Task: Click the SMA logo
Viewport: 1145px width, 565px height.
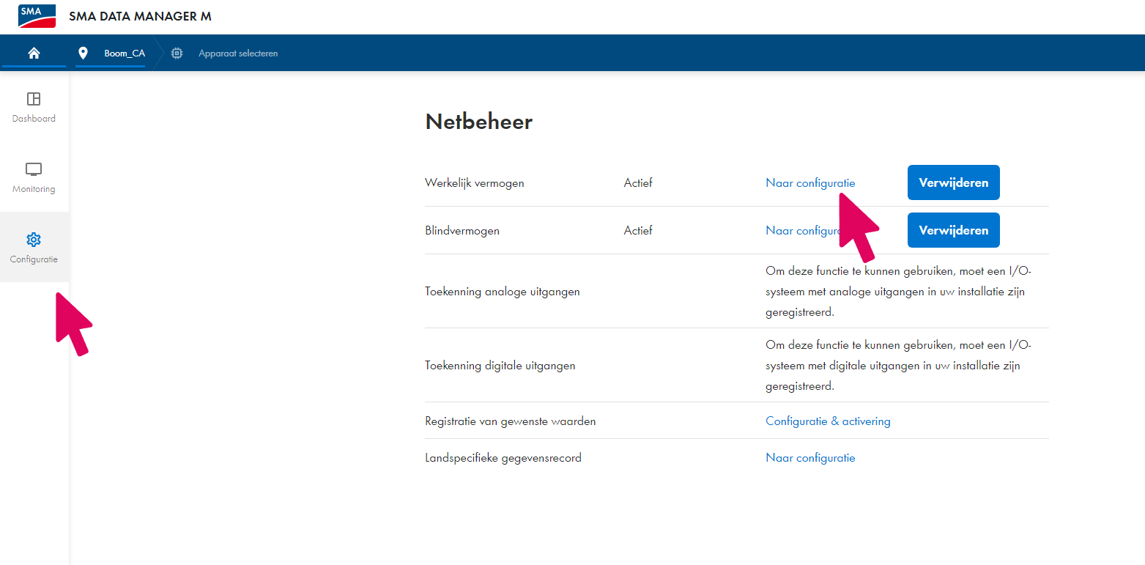Action: click(37, 16)
